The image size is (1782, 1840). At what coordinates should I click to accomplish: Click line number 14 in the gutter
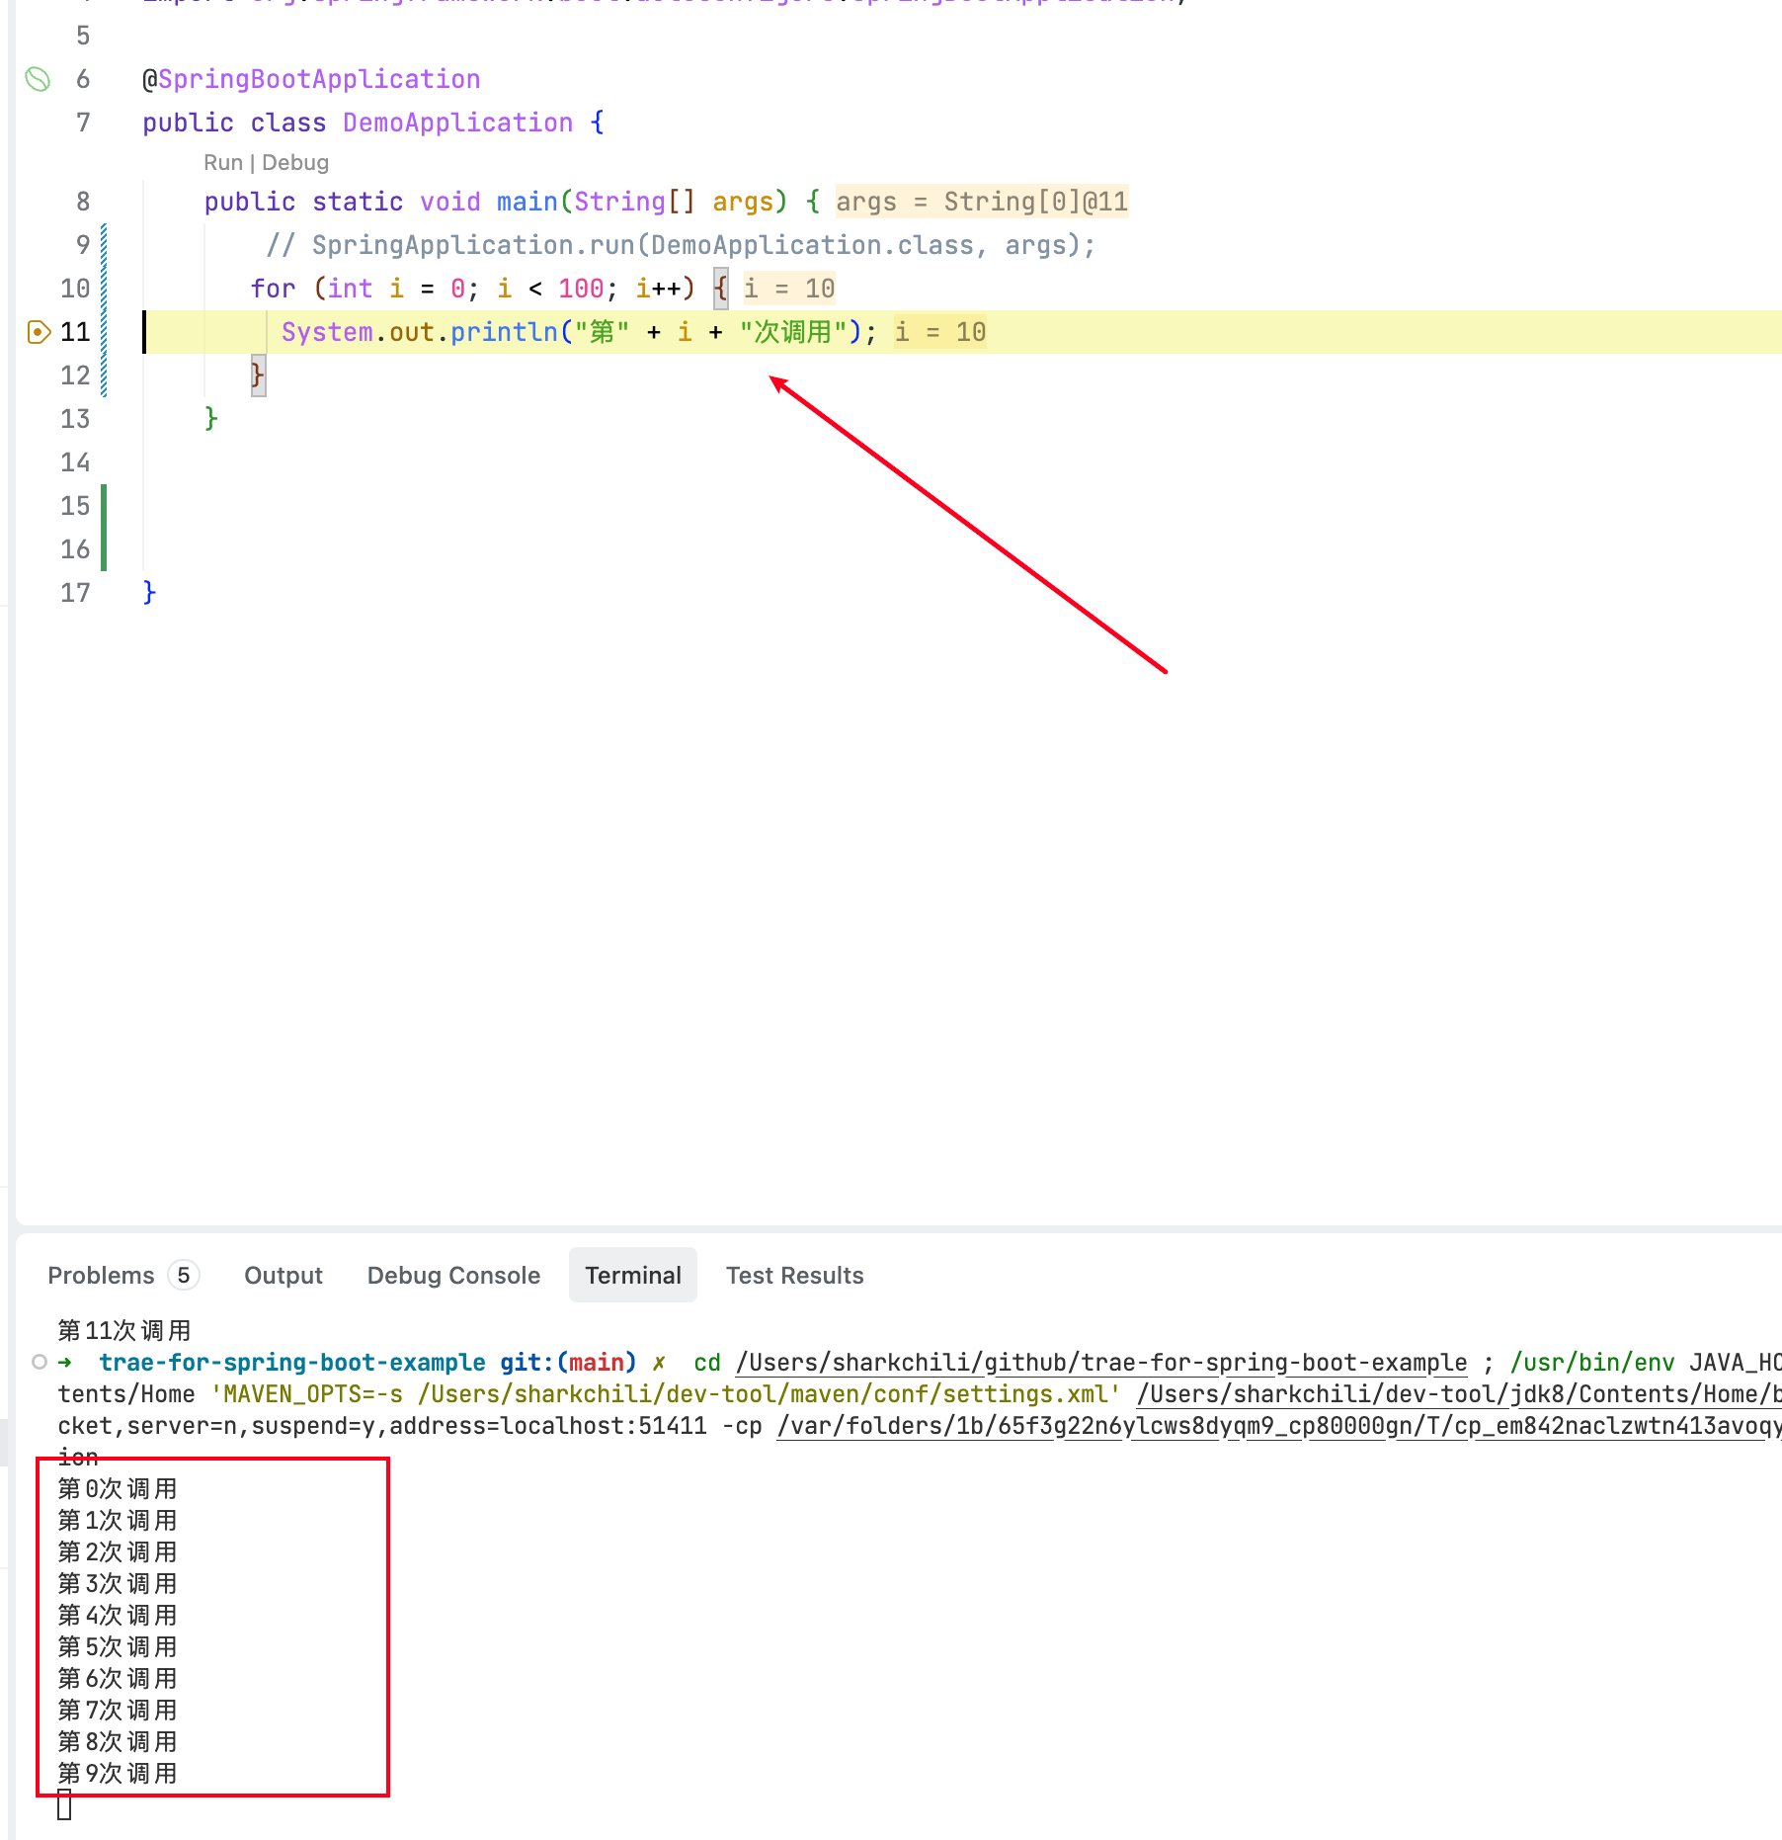tap(75, 462)
